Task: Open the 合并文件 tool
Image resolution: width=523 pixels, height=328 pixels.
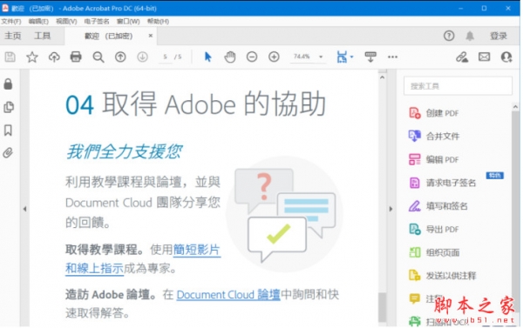Action: pyautogui.click(x=435, y=137)
